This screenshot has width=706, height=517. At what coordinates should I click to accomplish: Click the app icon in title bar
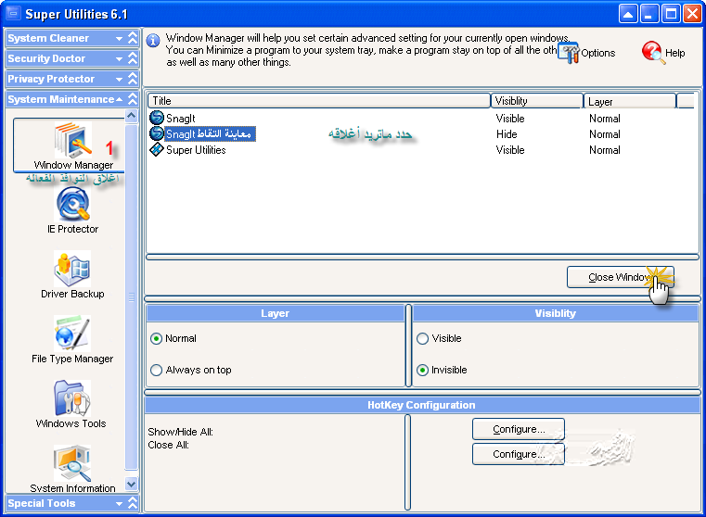[14, 14]
